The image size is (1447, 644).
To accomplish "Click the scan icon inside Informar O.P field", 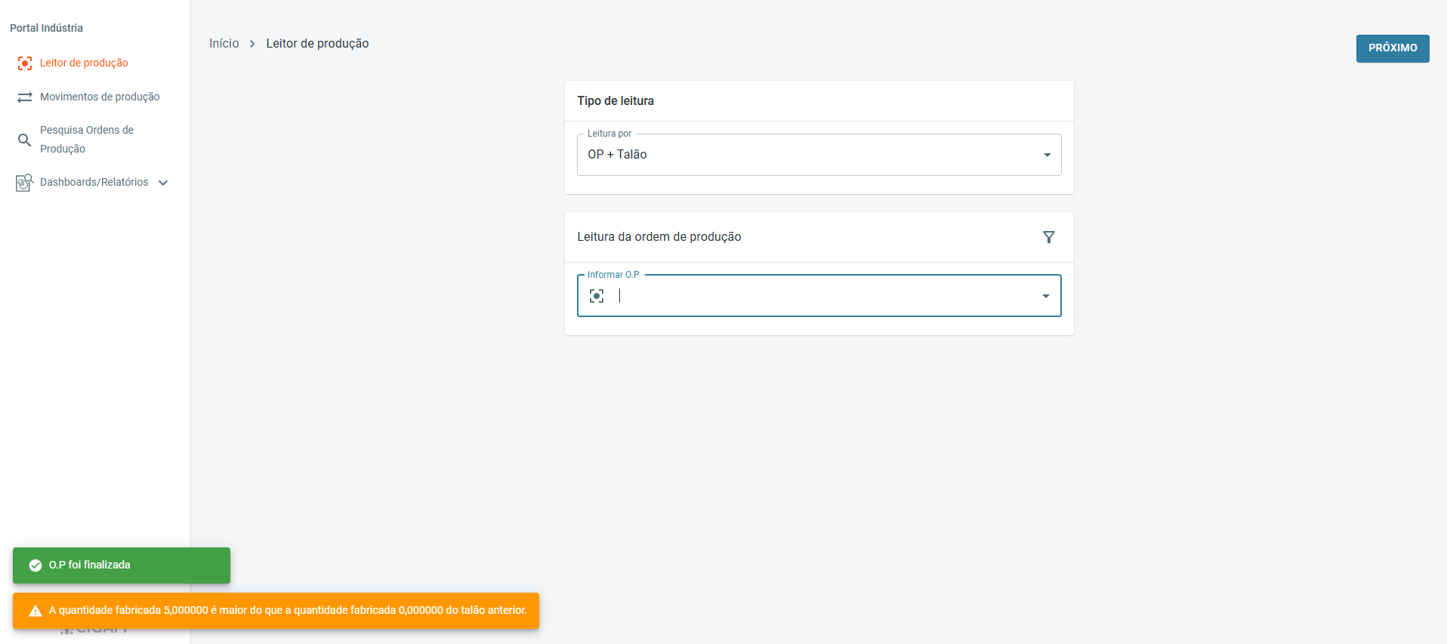I will click(x=597, y=296).
